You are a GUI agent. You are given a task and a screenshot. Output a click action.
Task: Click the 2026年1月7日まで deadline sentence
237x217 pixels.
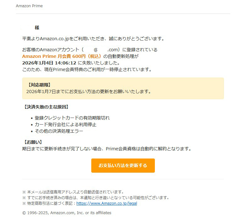pos(88,92)
